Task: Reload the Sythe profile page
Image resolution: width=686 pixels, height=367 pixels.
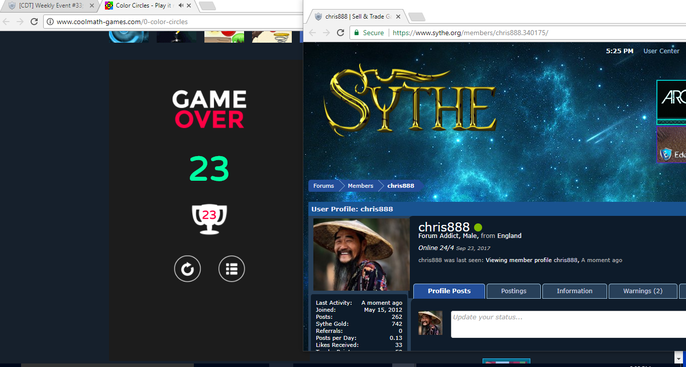Action: (x=340, y=33)
